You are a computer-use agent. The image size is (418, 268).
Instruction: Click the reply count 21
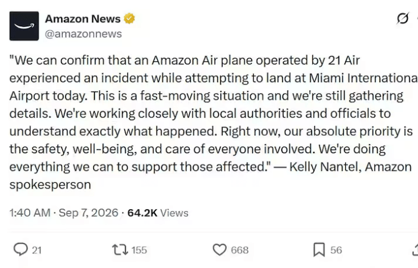(36, 250)
